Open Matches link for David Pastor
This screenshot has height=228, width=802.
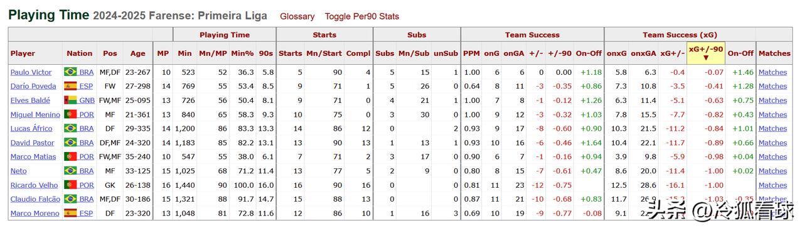pyautogui.click(x=773, y=143)
